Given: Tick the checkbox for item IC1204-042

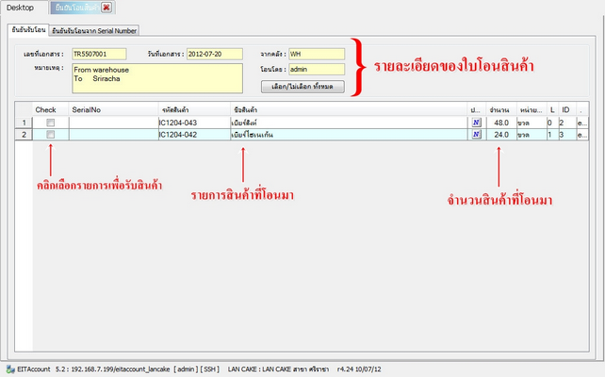Looking at the screenshot, I should [51, 134].
